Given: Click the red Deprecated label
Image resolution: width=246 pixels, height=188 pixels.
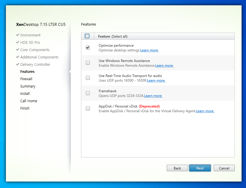Looking at the screenshot, I should click(149, 106).
